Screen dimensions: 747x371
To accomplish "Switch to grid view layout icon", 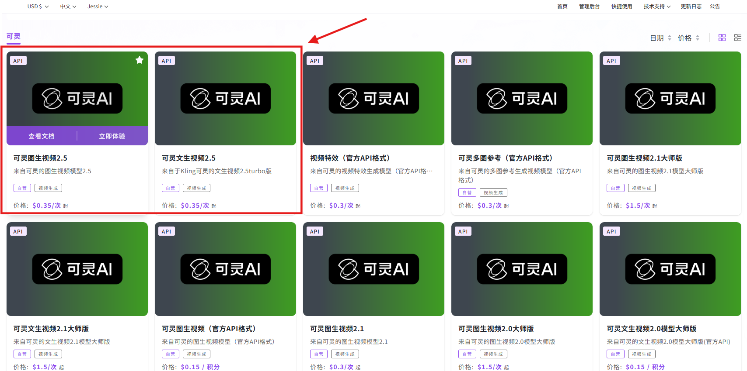I will pyautogui.click(x=722, y=38).
